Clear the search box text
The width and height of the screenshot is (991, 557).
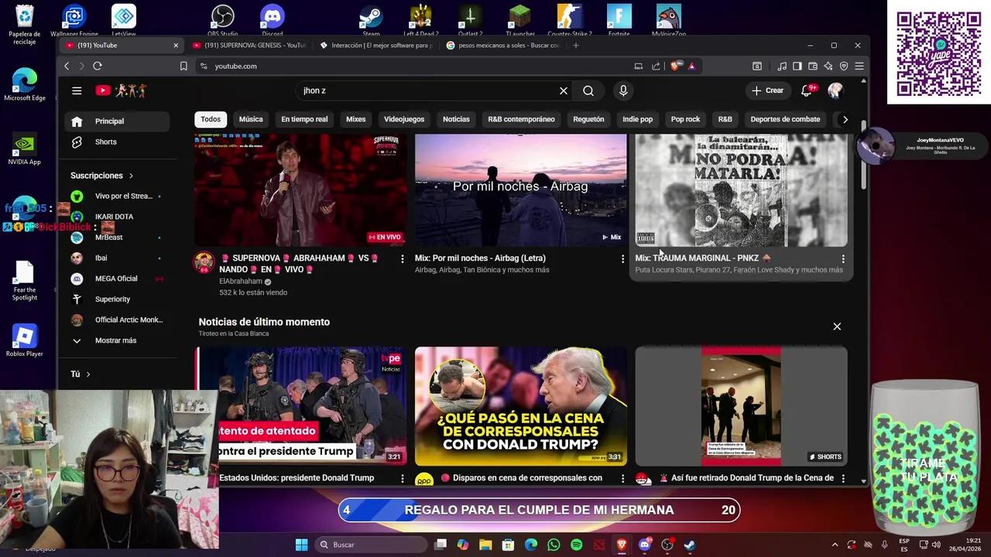pos(564,91)
